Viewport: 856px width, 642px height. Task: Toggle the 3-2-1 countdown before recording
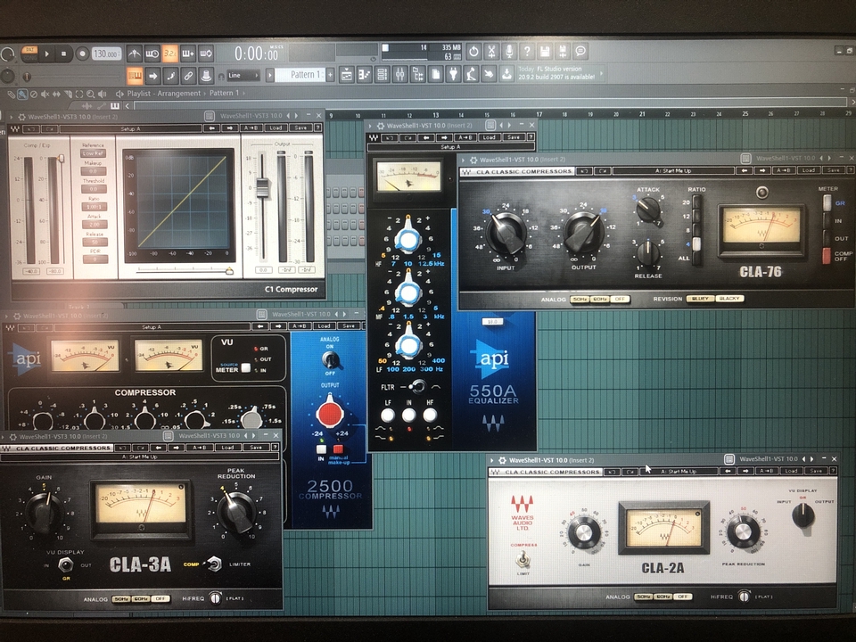[x=170, y=53]
